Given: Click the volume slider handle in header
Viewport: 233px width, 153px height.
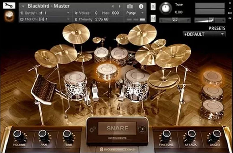Looking at the screenshot, I should (x=212, y=20).
